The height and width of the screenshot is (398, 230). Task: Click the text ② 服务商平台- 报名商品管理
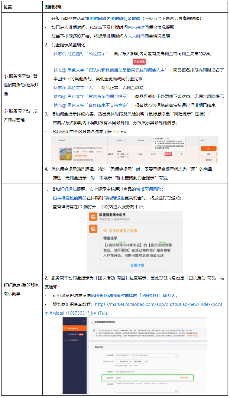pos(21,115)
